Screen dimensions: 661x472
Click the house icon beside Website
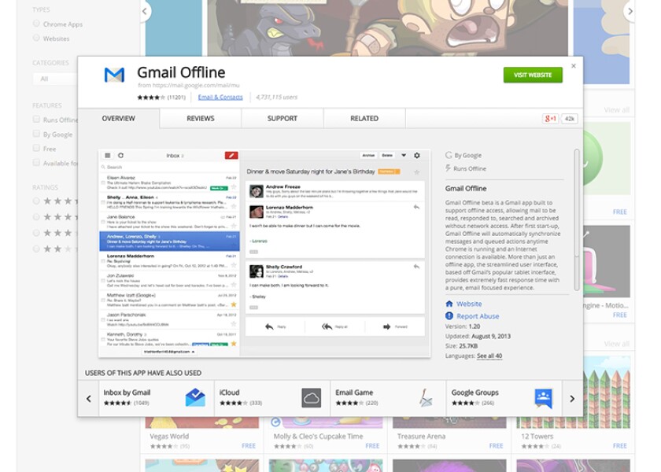tap(449, 304)
